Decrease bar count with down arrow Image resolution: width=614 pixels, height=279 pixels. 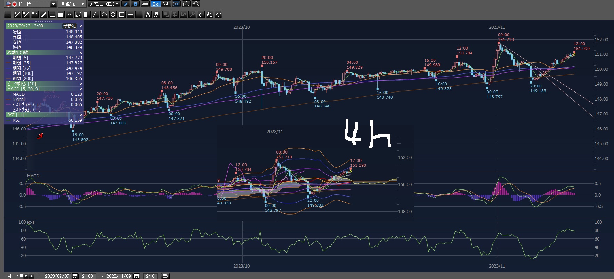pyautogui.click(x=26, y=276)
